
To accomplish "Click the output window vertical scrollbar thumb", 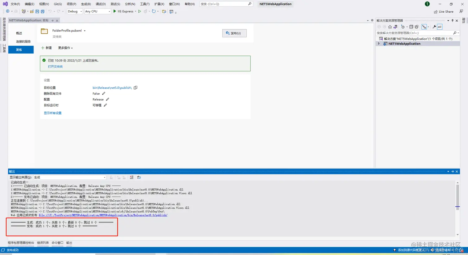I will tap(457, 197).
